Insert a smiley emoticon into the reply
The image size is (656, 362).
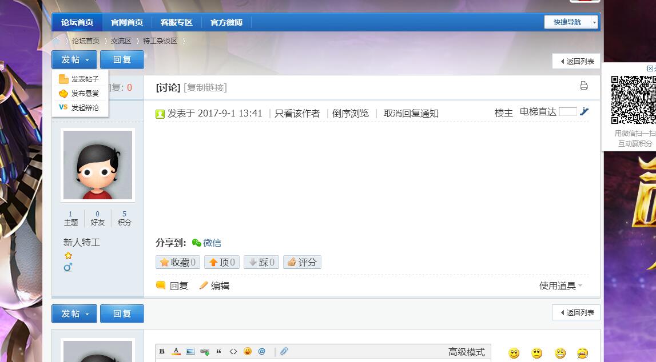click(247, 351)
